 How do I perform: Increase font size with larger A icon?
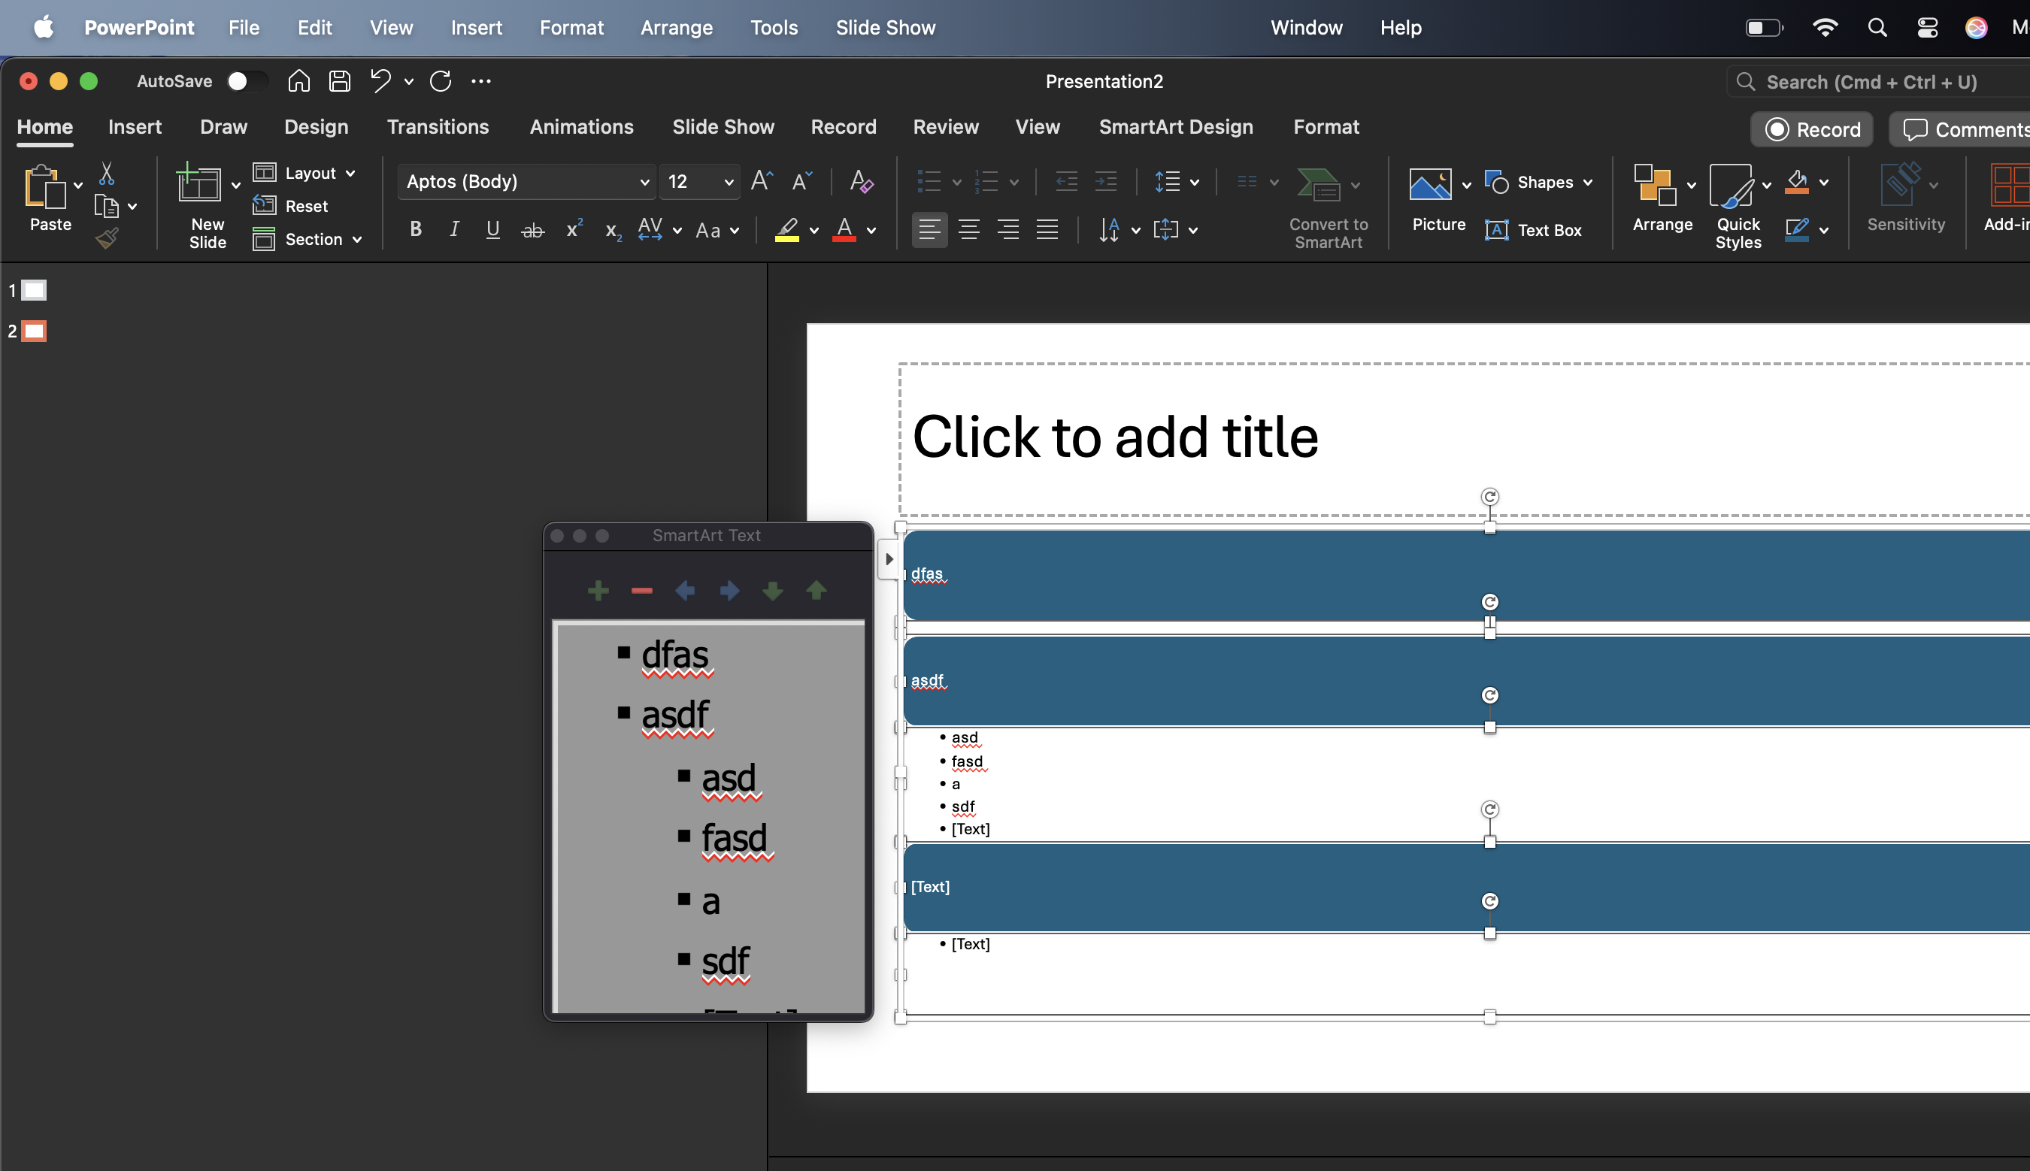point(762,181)
